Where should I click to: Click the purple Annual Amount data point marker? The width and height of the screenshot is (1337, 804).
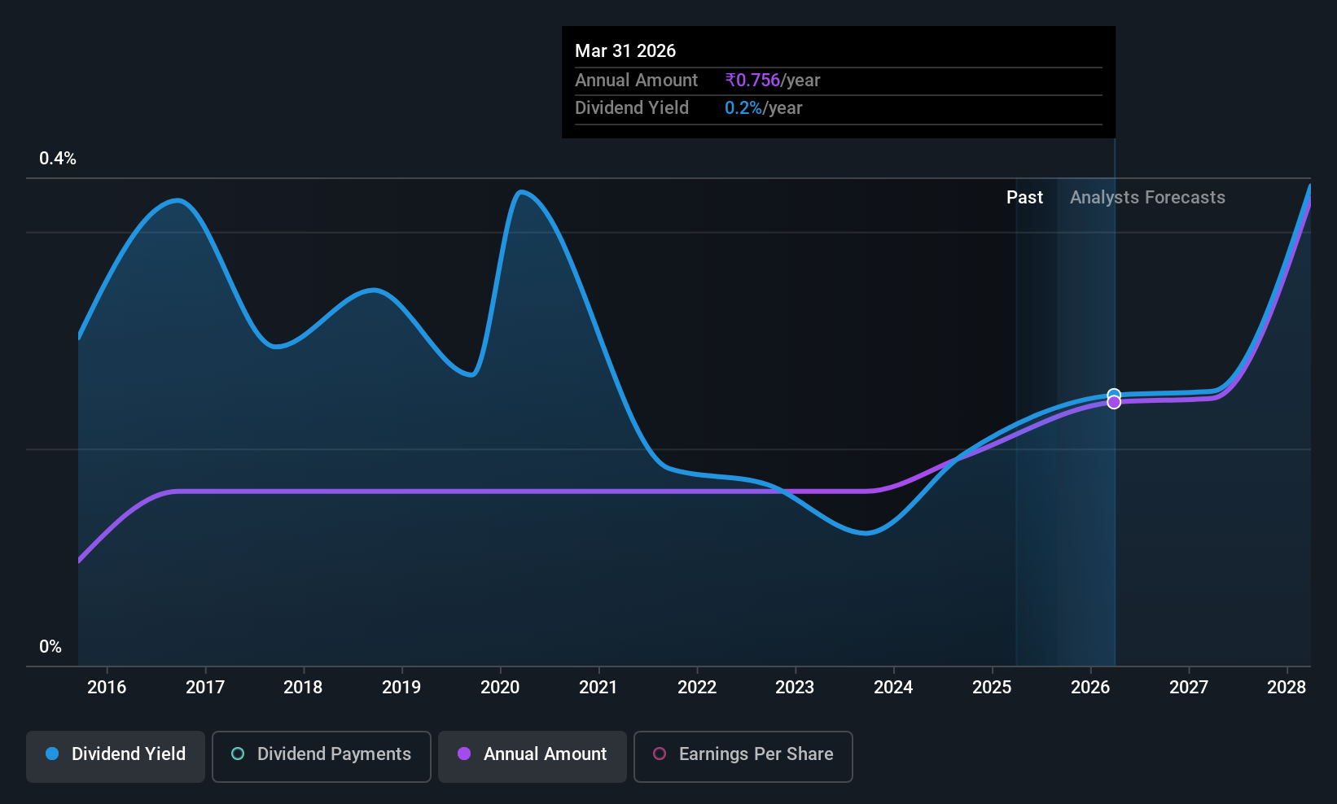click(x=1114, y=402)
